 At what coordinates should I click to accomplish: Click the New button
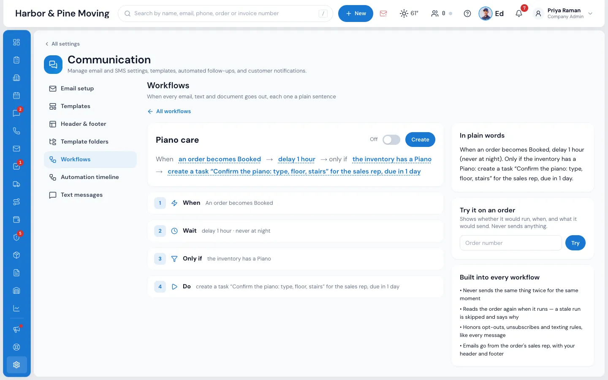click(356, 14)
